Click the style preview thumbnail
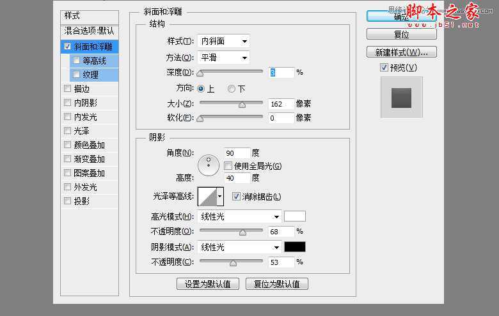This screenshot has height=316, width=499. point(401,97)
